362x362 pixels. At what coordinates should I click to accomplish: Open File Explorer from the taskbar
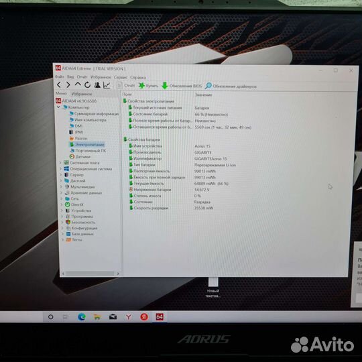(97, 317)
